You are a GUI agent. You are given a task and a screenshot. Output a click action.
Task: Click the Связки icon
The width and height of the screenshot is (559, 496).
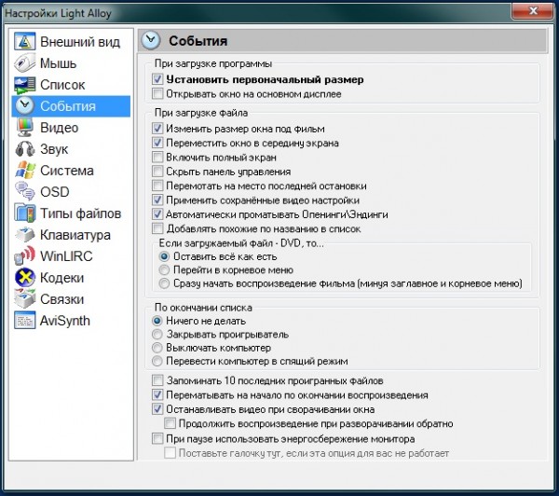tap(24, 298)
